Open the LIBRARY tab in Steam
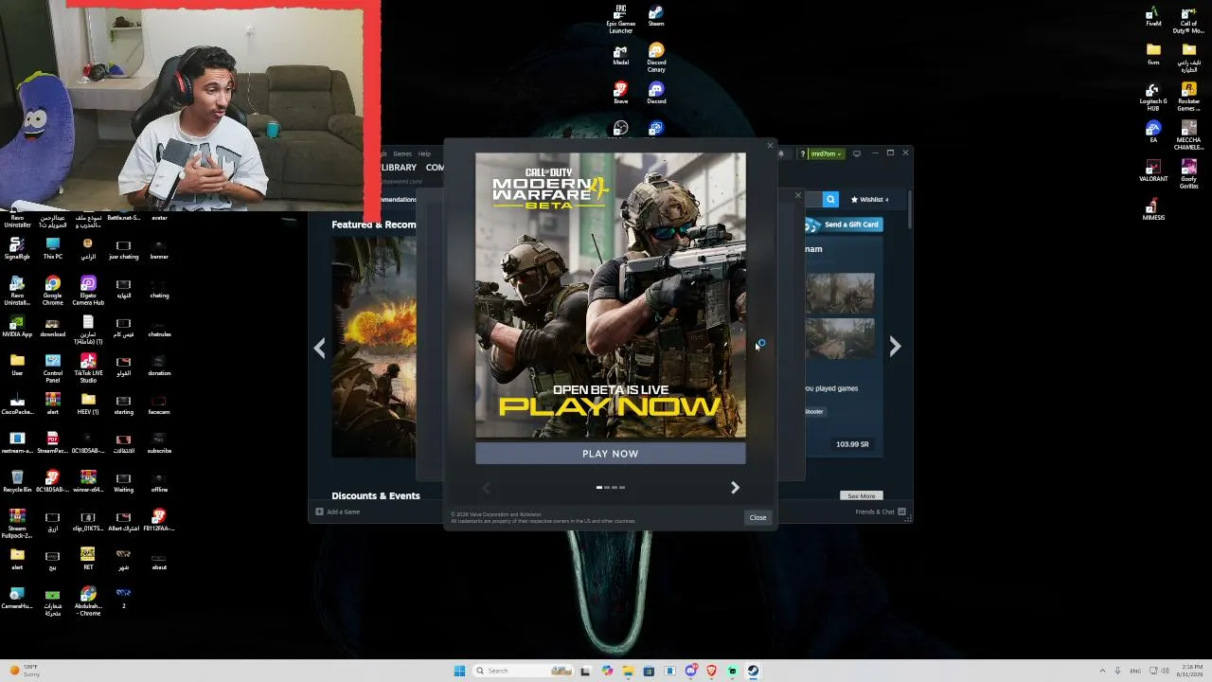 [x=399, y=168]
